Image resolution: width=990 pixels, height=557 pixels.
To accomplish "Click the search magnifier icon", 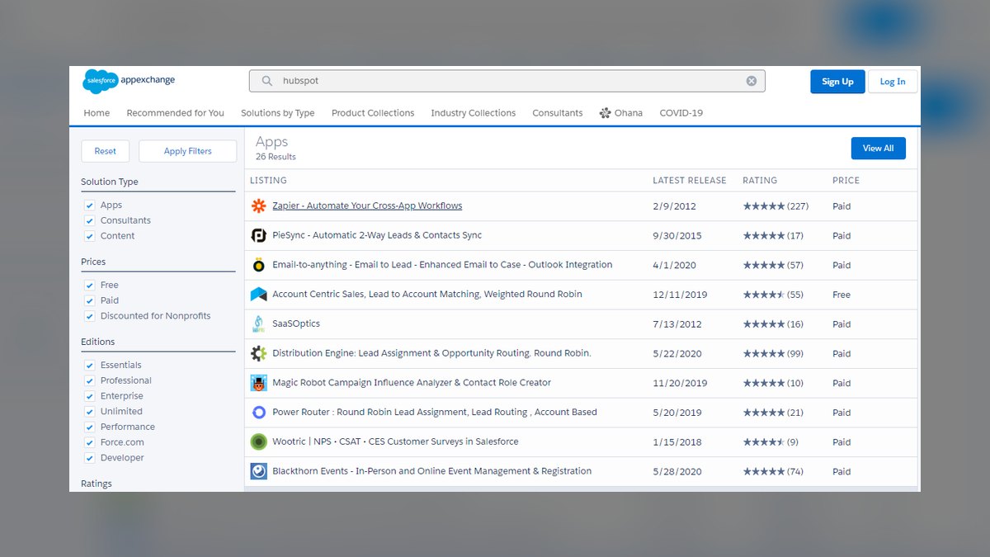I will click(267, 81).
